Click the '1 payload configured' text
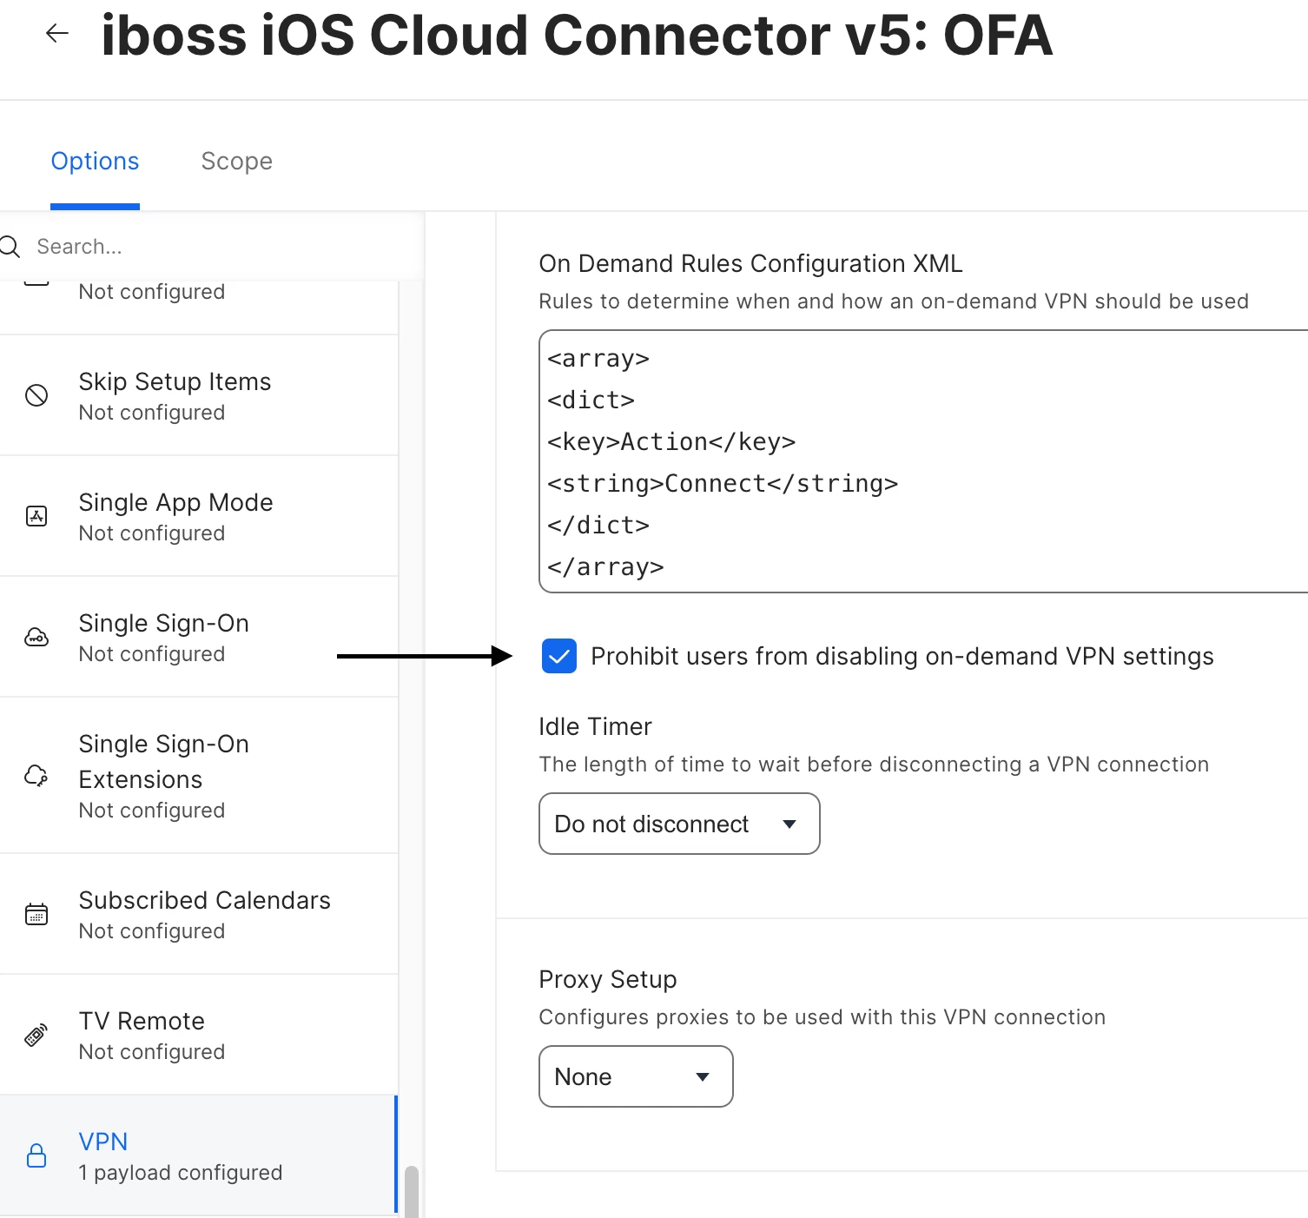Viewport: 1308px width, 1218px height. [181, 1173]
